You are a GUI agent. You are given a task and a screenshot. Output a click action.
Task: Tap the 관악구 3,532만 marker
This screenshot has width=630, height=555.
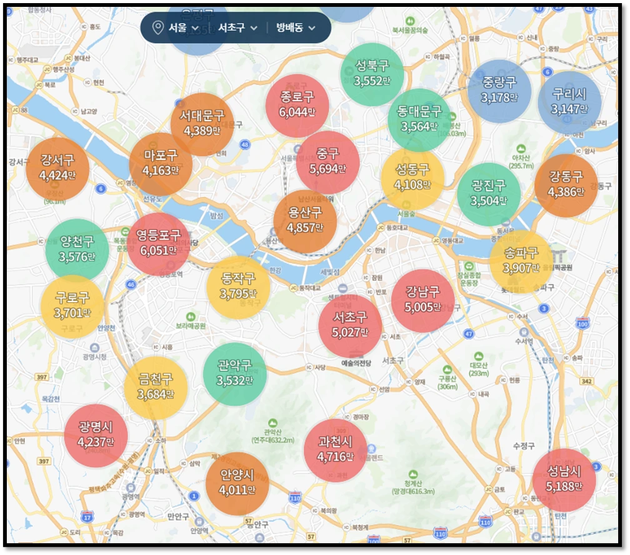[x=234, y=374]
